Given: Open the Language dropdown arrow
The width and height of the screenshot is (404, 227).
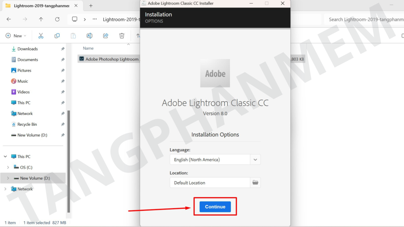Looking at the screenshot, I should point(255,160).
